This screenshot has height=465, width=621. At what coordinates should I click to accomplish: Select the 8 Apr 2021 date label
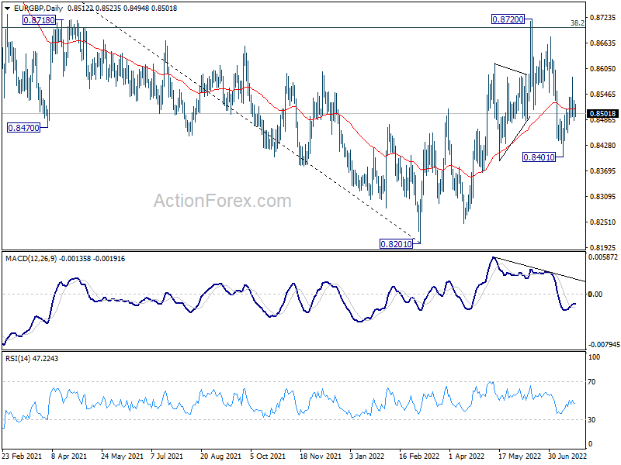click(68, 456)
